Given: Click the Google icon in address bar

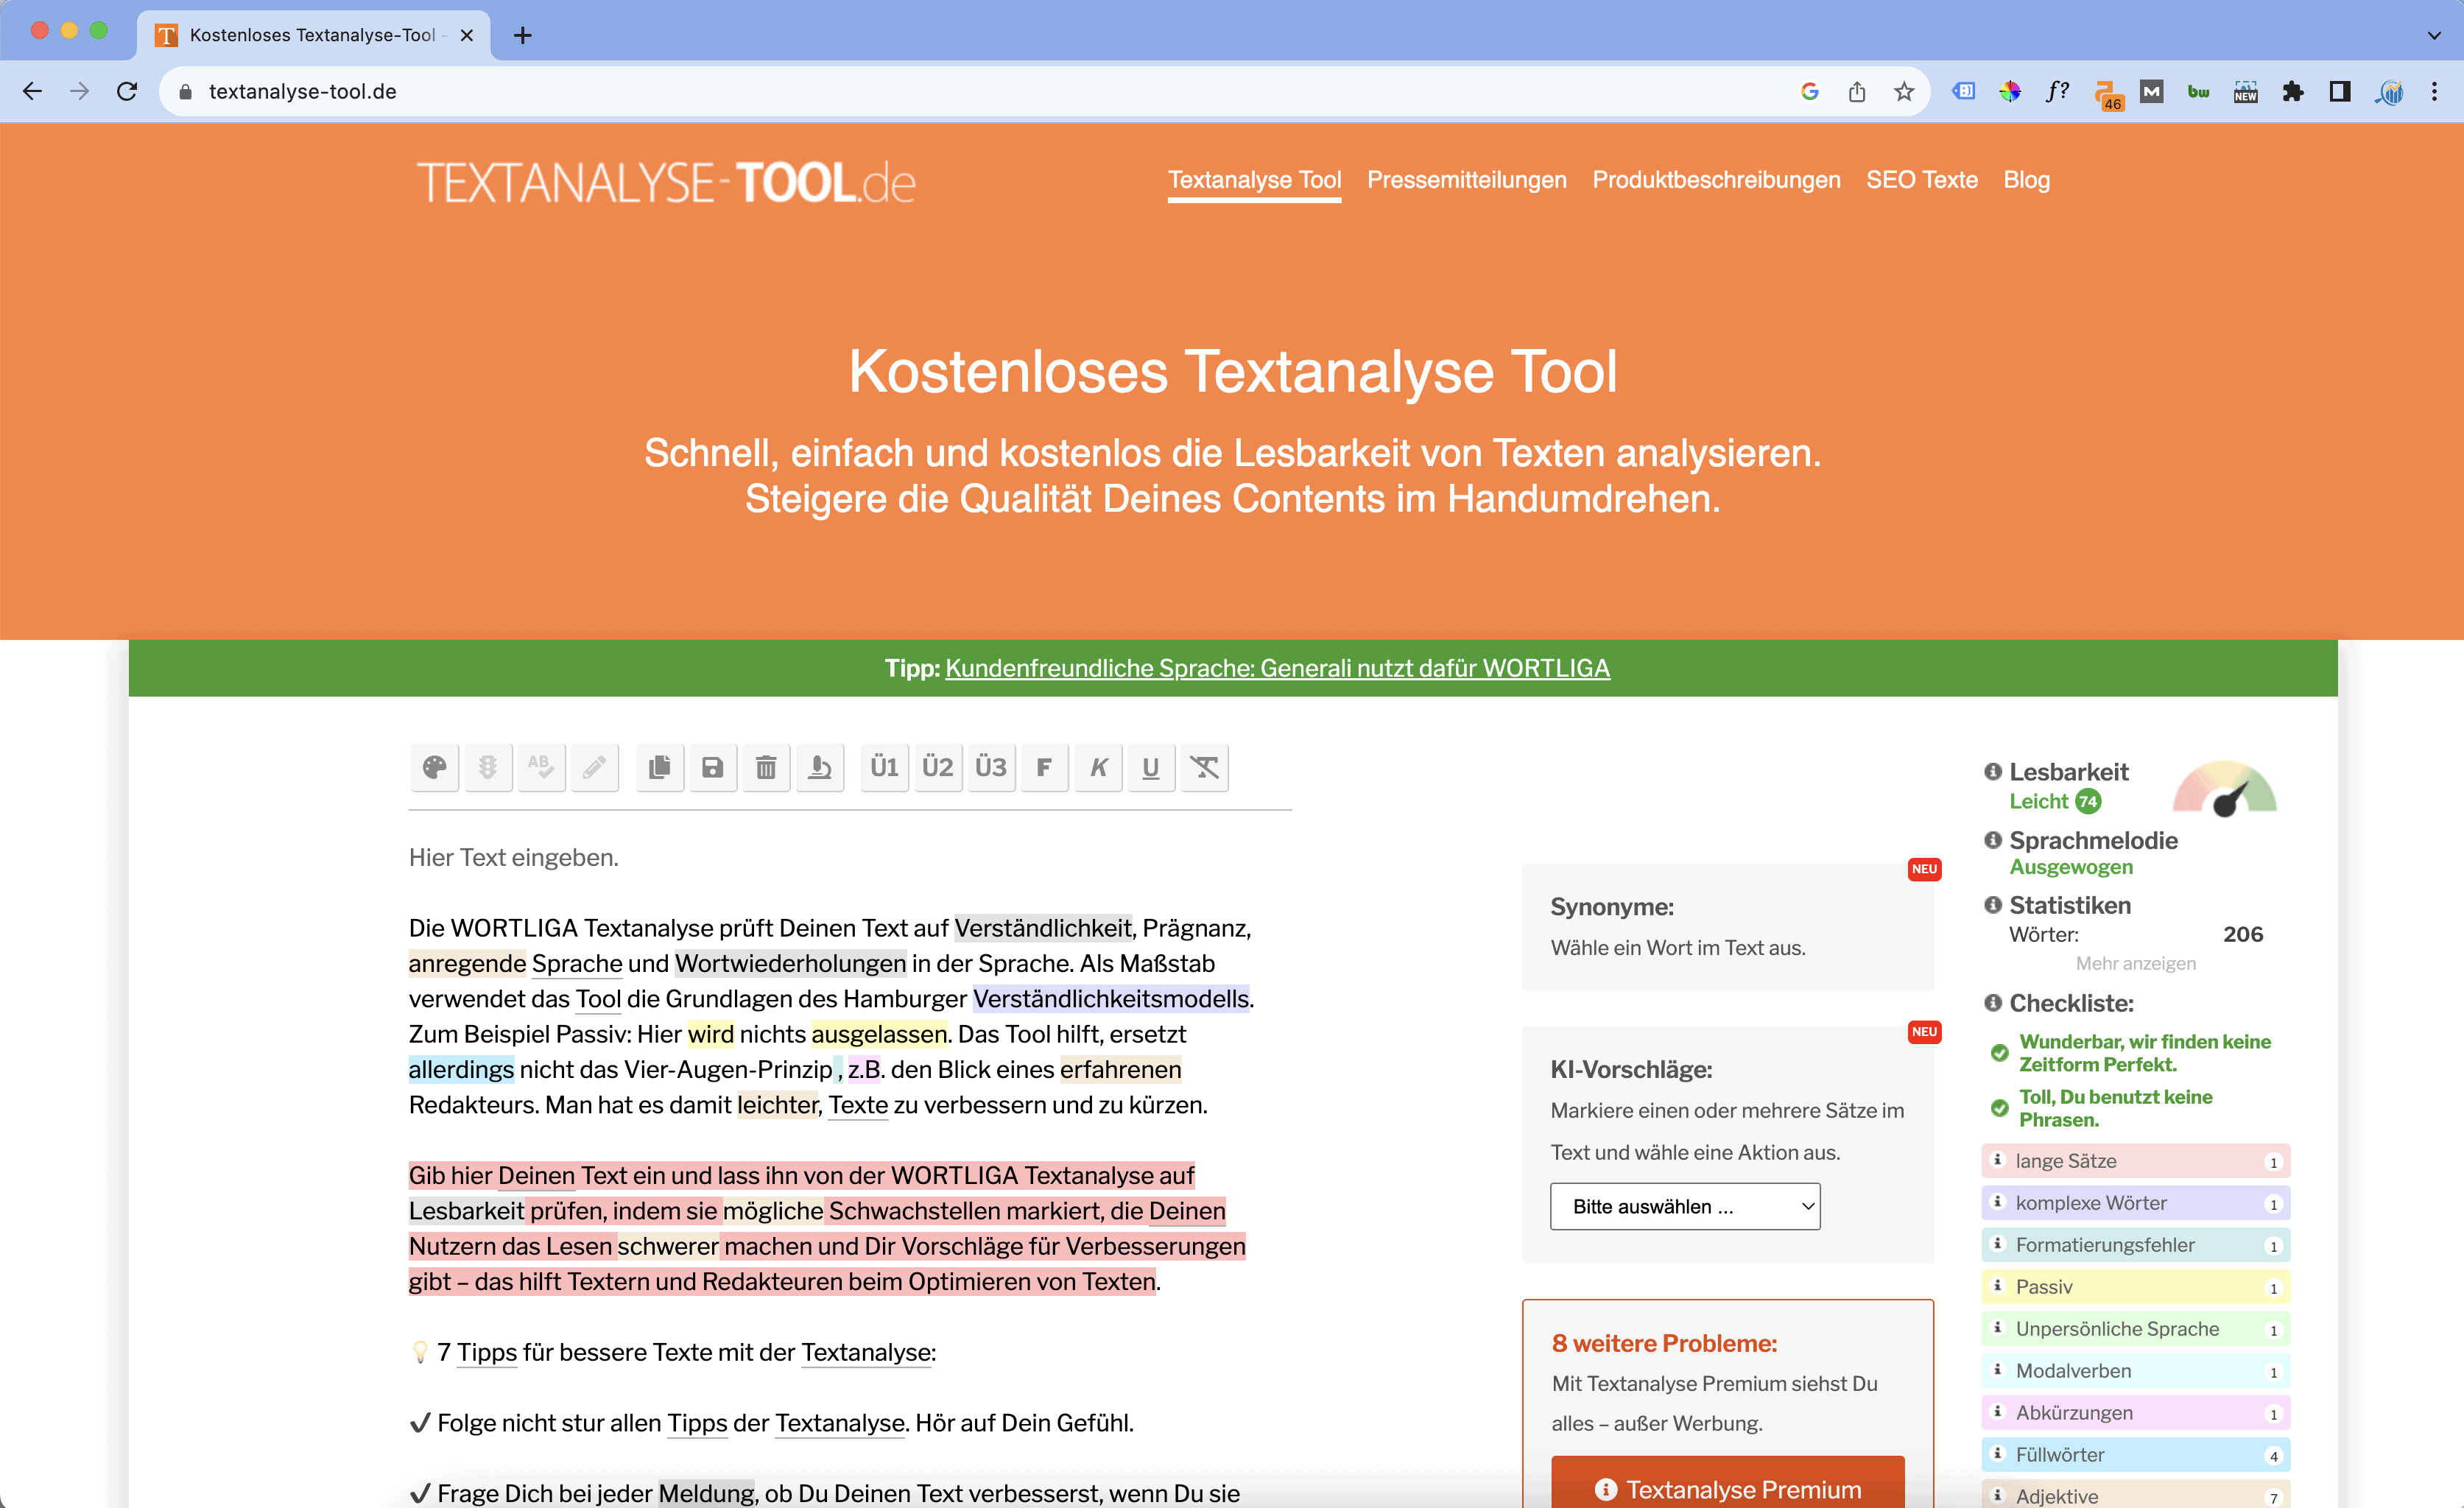Looking at the screenshot, I should pos(1810,91).
